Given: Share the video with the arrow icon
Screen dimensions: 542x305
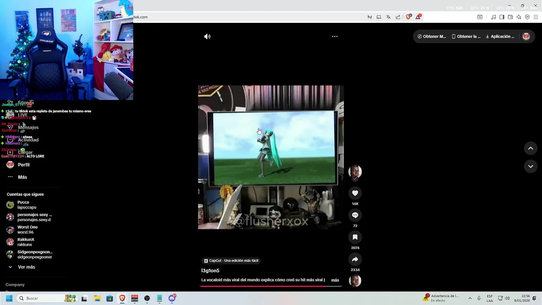Looking at the screenshot, I should coord(355,259).
